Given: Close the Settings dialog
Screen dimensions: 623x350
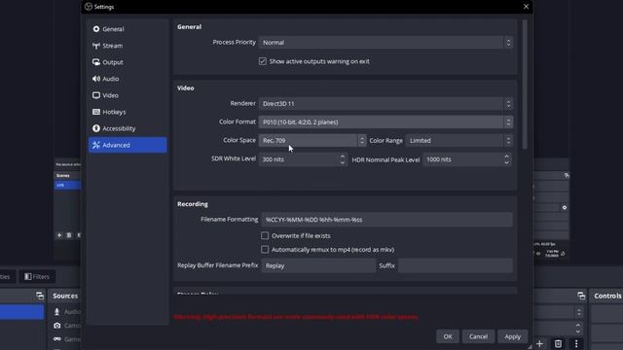Looking at the screenshot, I should click(526, 7).
